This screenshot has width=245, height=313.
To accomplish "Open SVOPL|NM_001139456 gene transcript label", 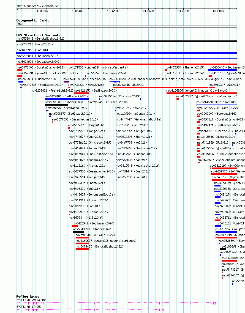I will click(31, 300).
